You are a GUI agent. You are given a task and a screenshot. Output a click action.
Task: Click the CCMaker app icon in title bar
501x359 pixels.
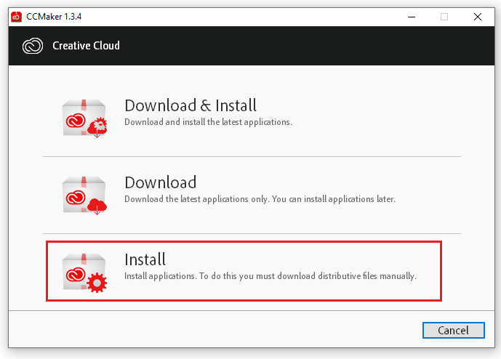click(x=16, y=16)
